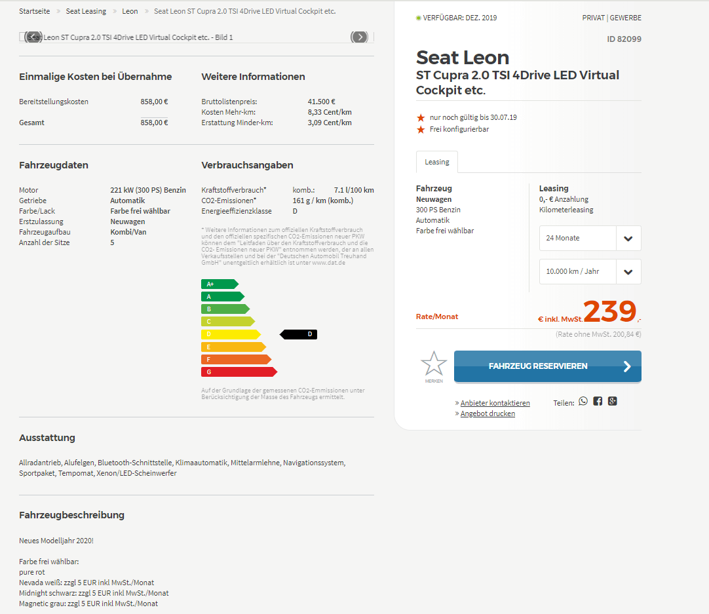Open the 24 Monate duration dropdown

[590, 239]
